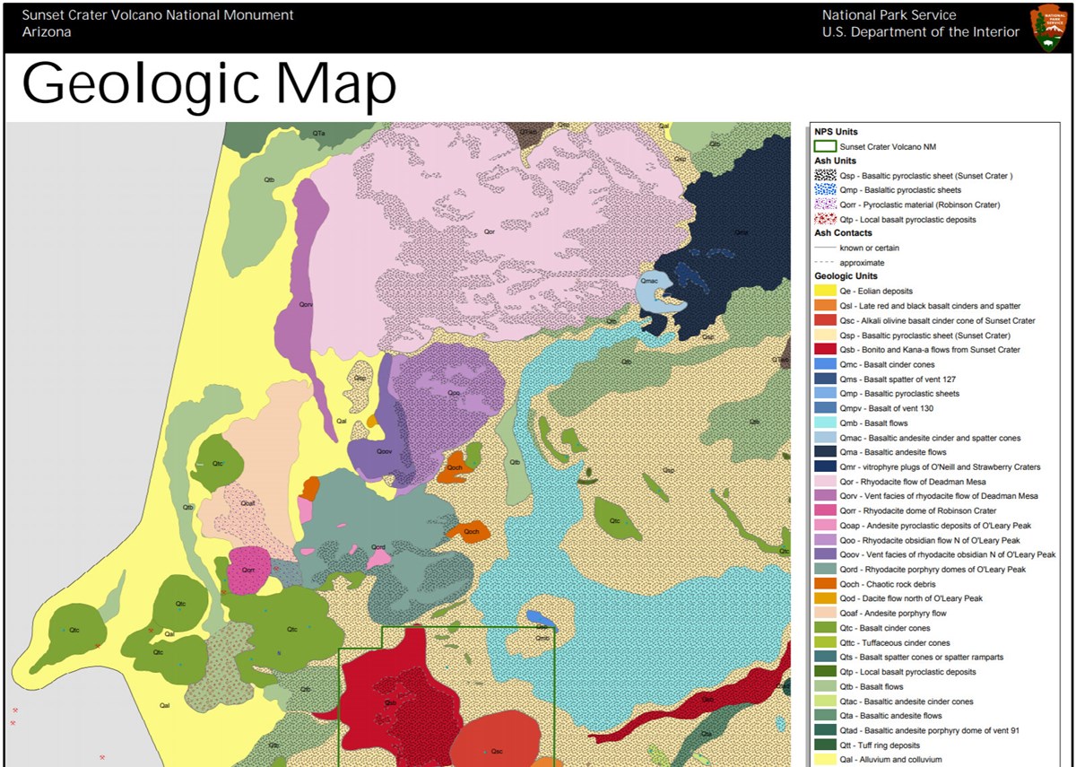The width and height of the screenshot is (1076, 767).
Task: Select the Qsp ash pattern symbol under Ash Units
Action: coord(825,176)
